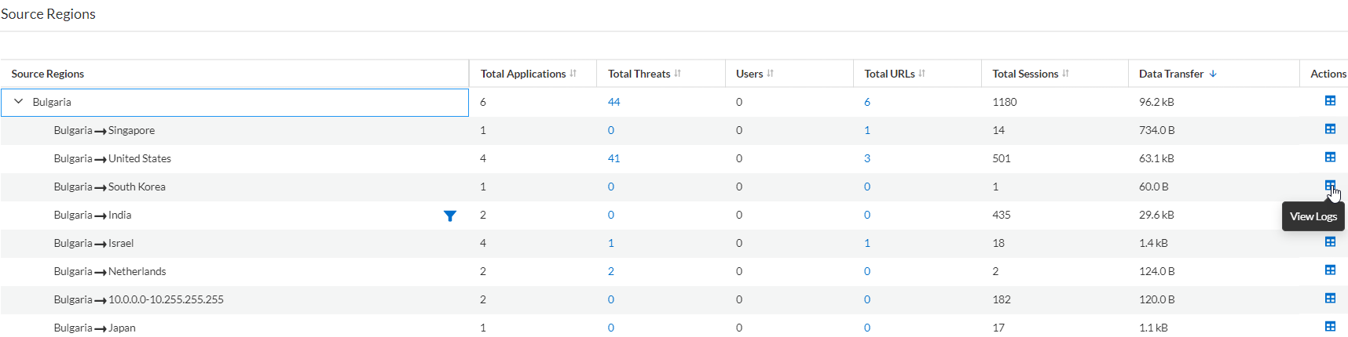Screen dimensions: 1348x337
Task: Collapse the Bulgaria row chevron
Action: [19, 102]
